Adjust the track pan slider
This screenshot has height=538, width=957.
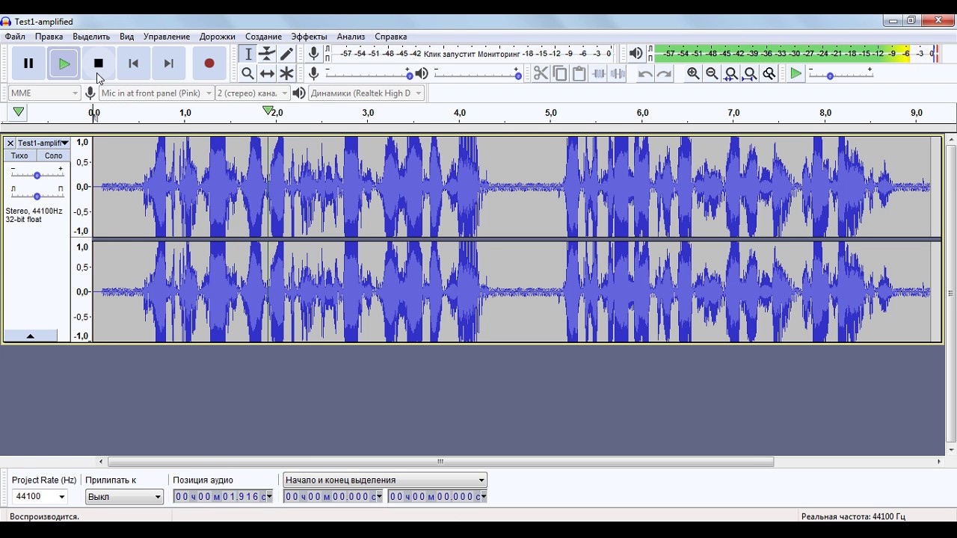coord(37,196)
